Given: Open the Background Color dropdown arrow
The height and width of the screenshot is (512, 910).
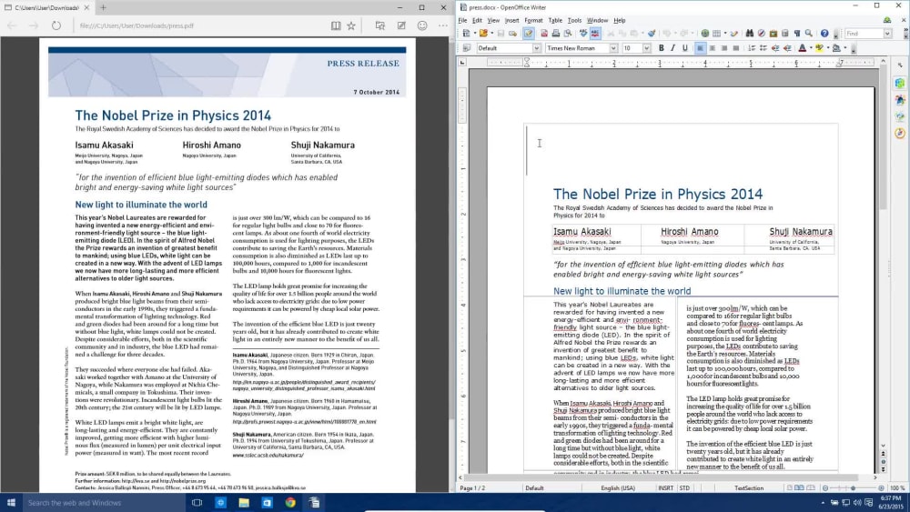Looking at the screenshot, I should click(845, 47).
